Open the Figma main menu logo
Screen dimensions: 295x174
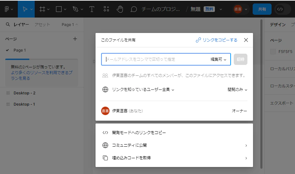pyautogui.click(x=7, y=9)
